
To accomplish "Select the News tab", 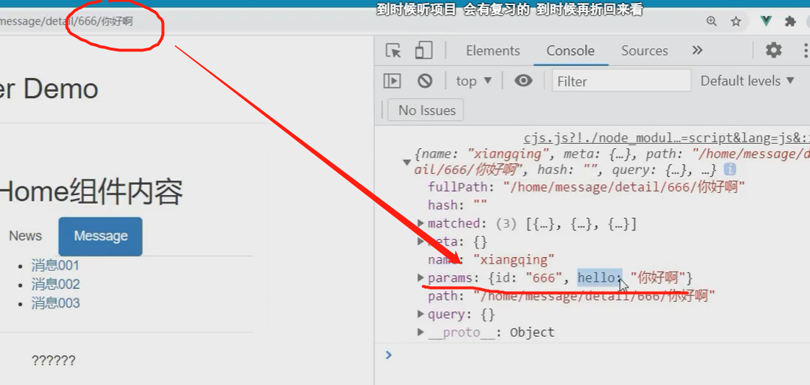I will pyautogui.click(x=25, y=236).
